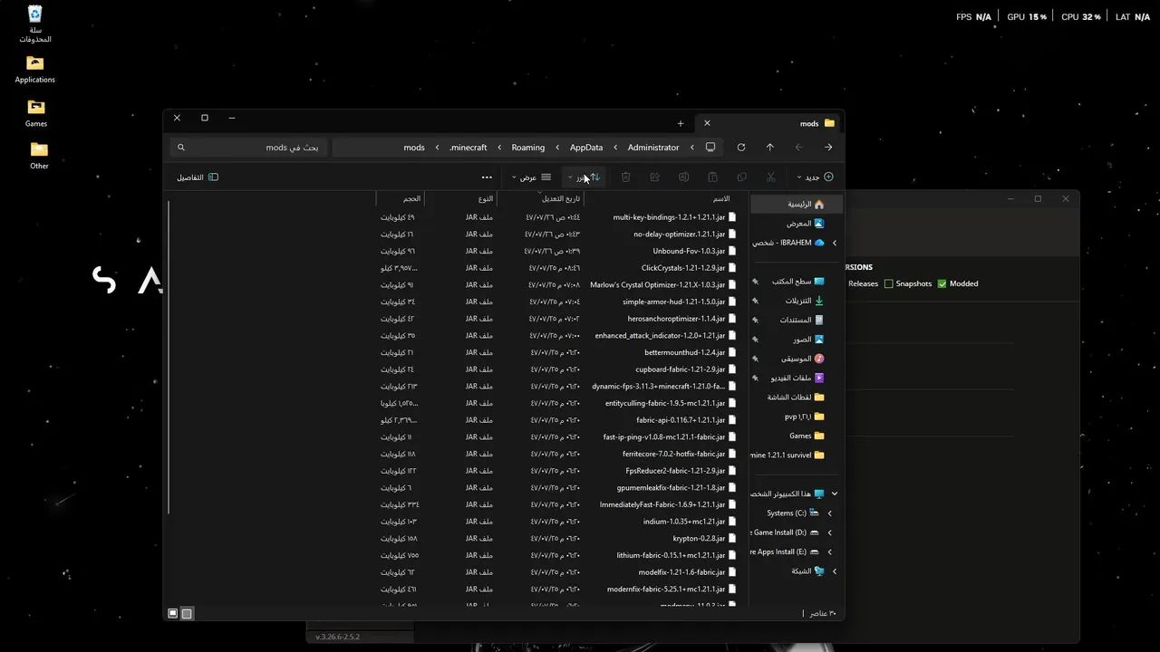Open the three-dots See more menu

tap(487, 177)
